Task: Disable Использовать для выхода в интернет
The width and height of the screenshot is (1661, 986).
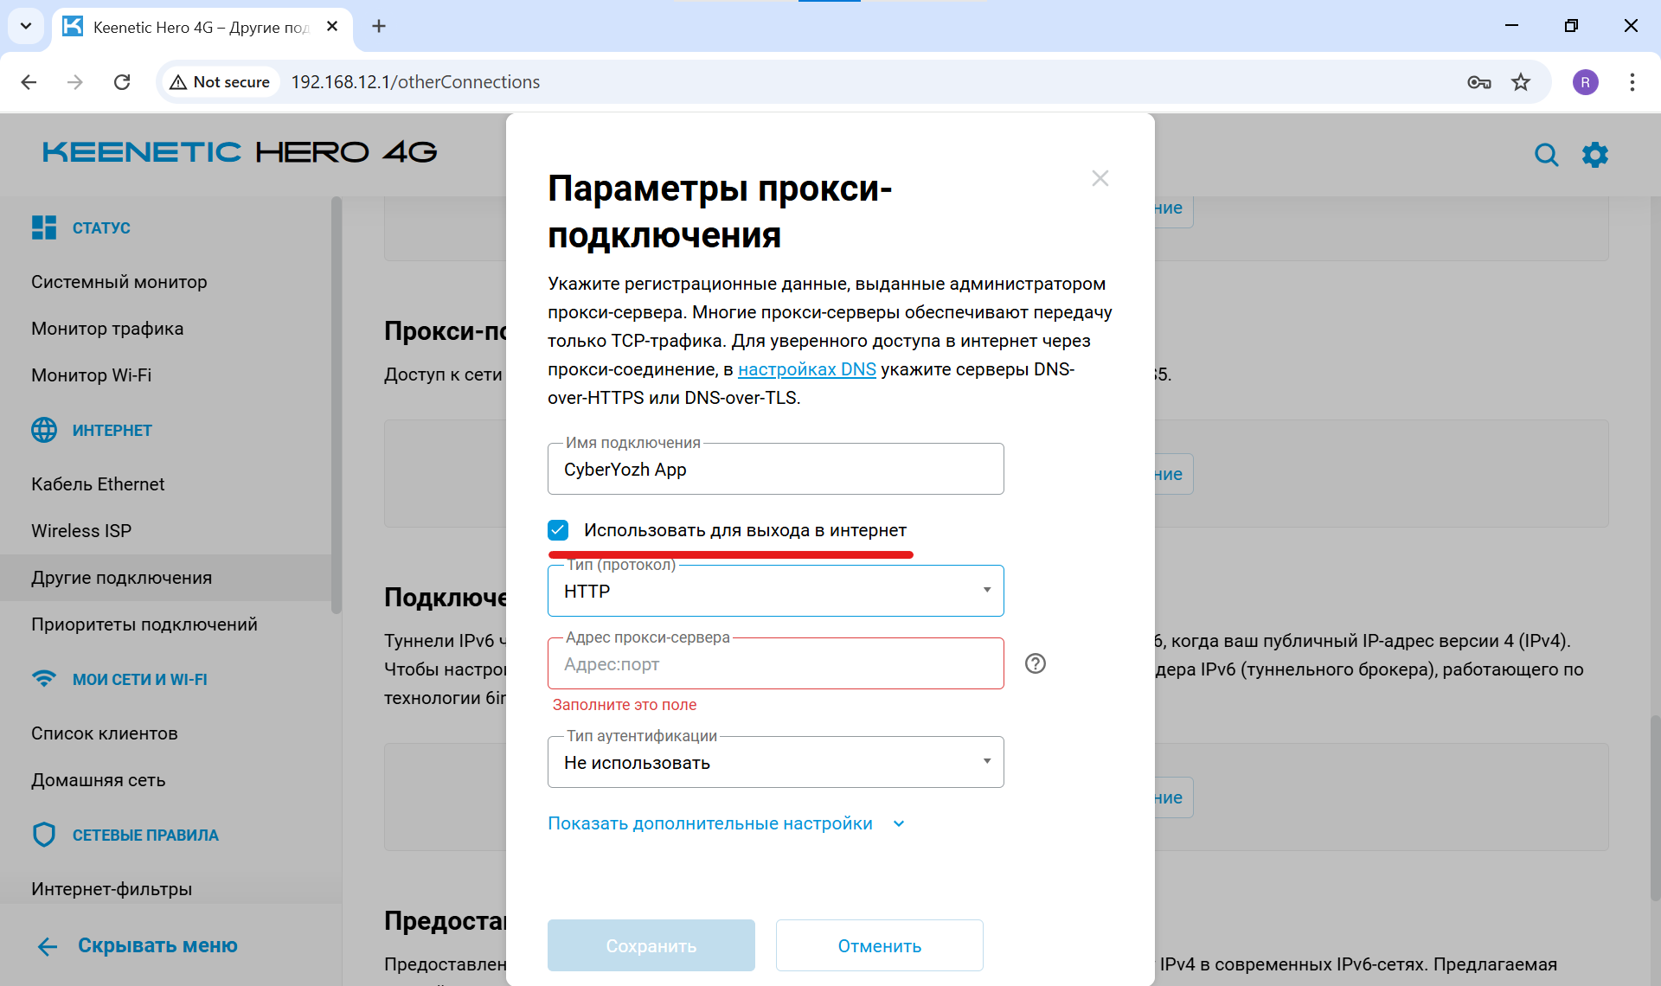Action: coord(559,529)
